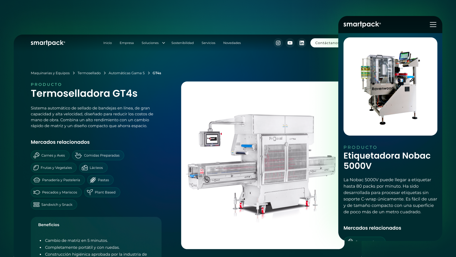The width and height of the screenshot is (456, 257).
Task: Click the smartpack logo in mobile header
Action: click(x=362, y=25)
